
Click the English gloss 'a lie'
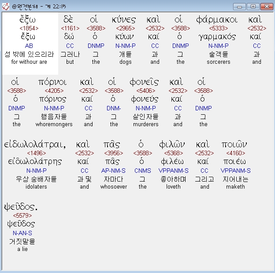coord(22,249)
